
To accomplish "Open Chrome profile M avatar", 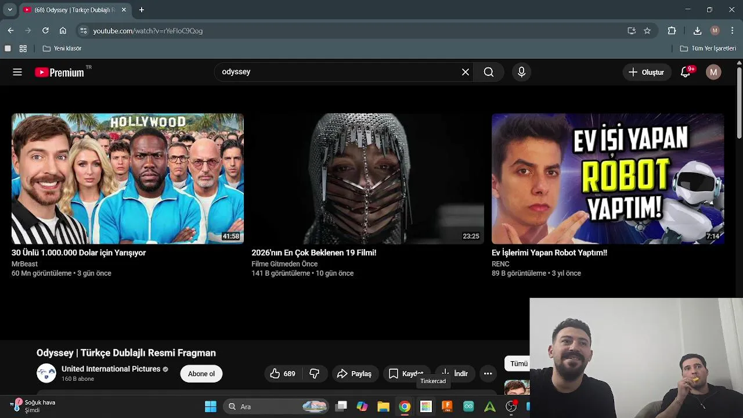I will coord(715,31).
